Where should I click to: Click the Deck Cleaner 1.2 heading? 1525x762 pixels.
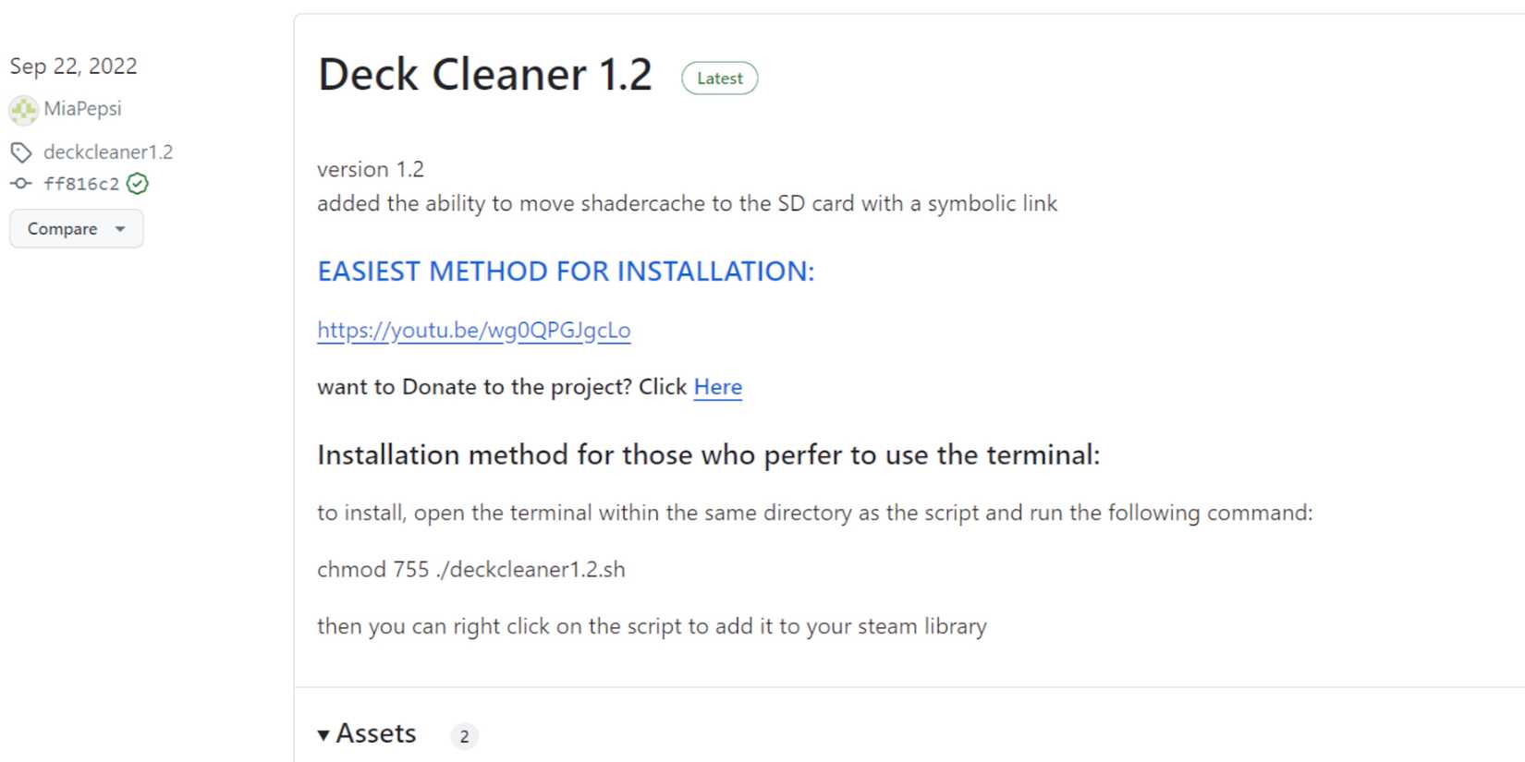tap(483, 74)
